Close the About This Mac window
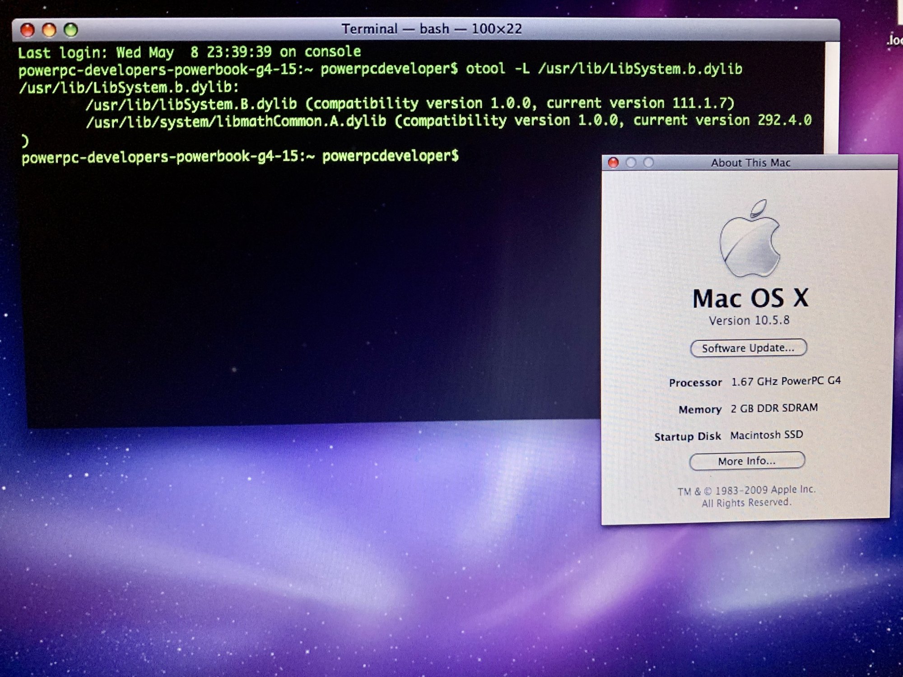903x677 pixels. tap(613, 162)
